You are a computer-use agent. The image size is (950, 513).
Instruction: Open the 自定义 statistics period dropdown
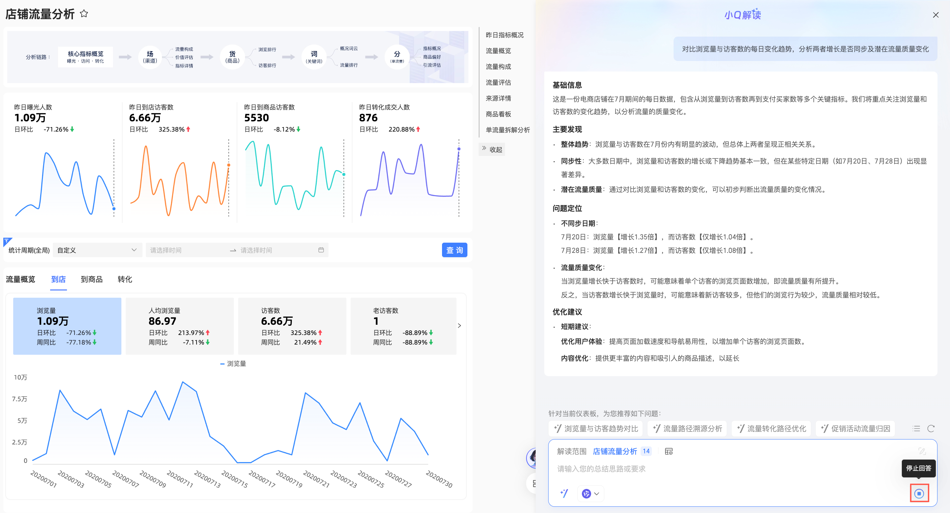pyautogui.click(x=97, y=250)
